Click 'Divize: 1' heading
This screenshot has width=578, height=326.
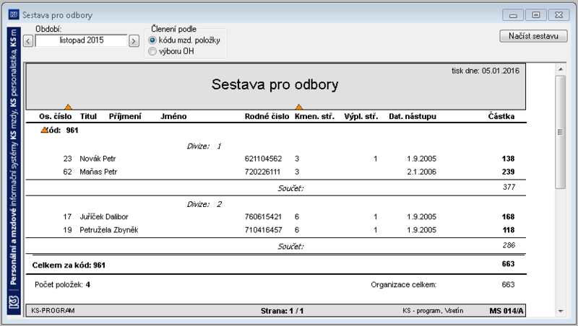[204, 146]
